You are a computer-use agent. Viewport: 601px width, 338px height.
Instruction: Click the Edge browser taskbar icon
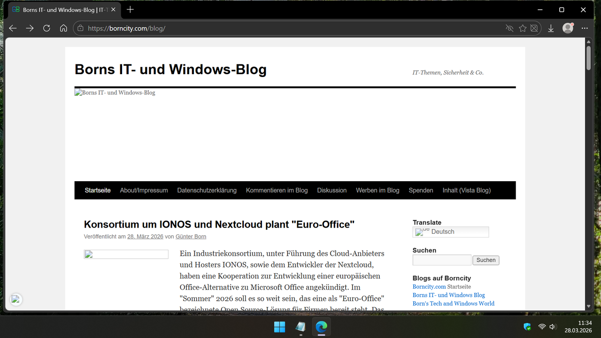pos(321,327)
